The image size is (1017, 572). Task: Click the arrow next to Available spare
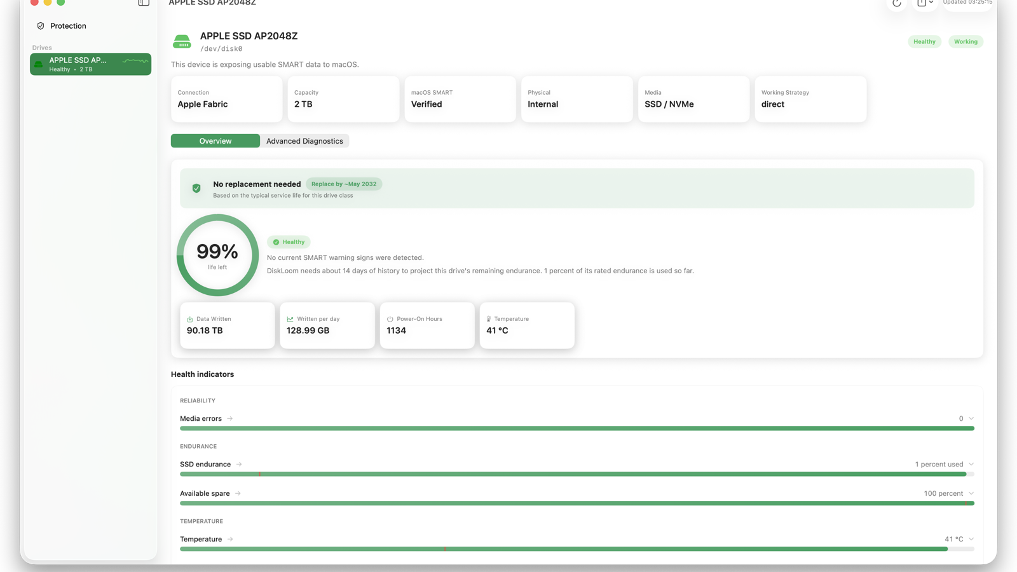[238, 494]
